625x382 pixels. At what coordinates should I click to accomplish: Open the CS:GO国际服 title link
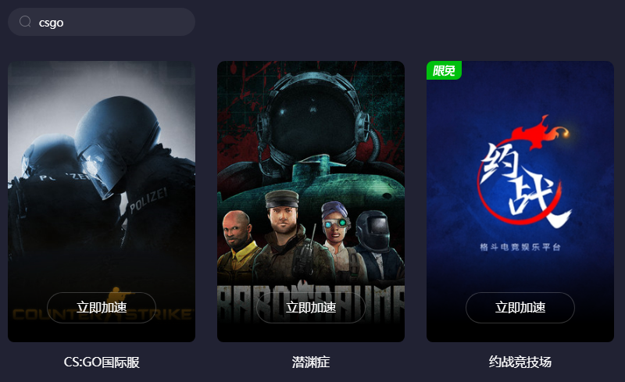tap(102, 362)
